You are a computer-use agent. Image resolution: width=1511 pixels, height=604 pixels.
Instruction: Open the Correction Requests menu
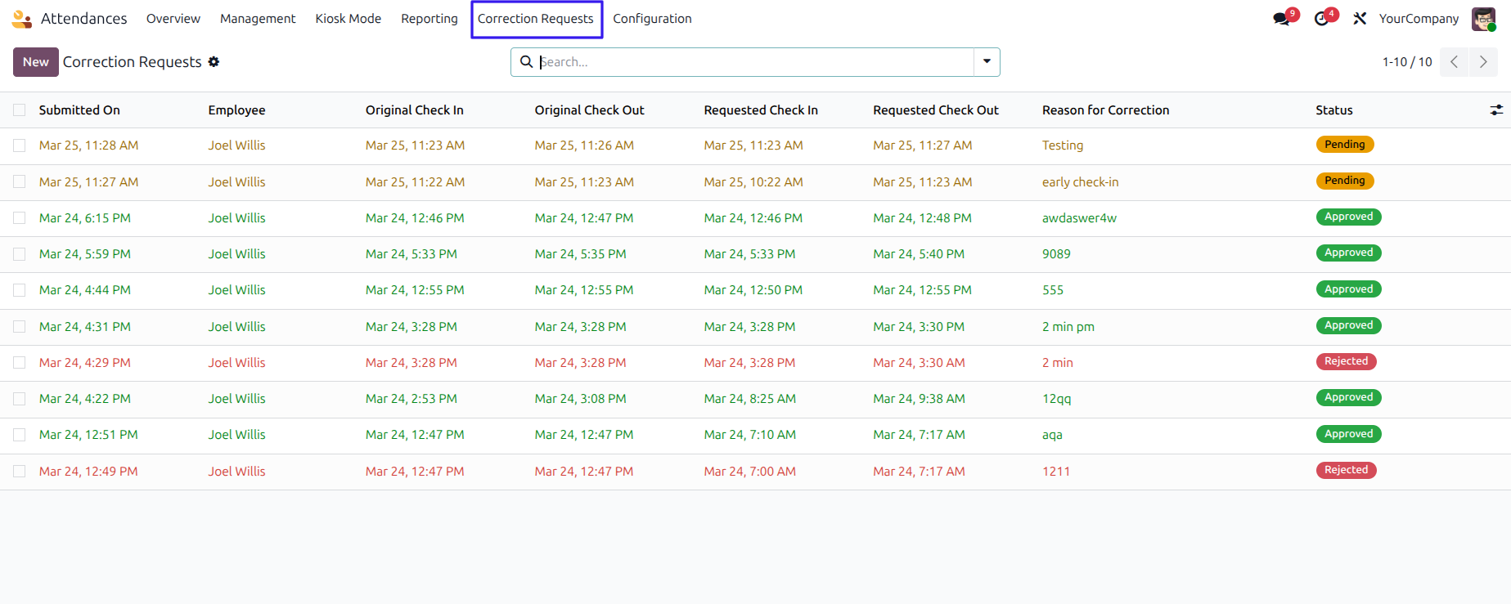536,19
